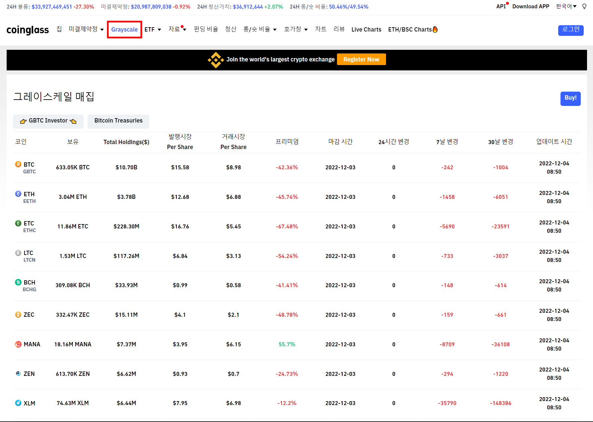This screenshot has height=422, width=593.
Task: Click the Decentraland icon in MANA row
Action: pyautogui.click(x=18, y=344)
